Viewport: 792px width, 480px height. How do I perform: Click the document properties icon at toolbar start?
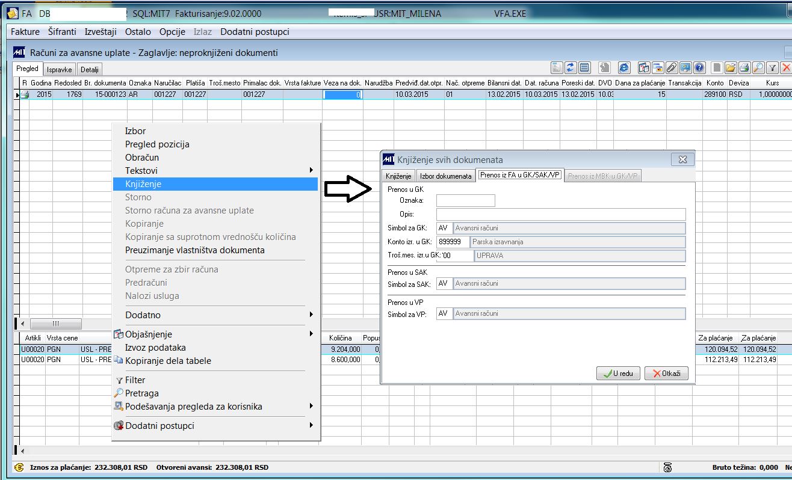[557, 67]
